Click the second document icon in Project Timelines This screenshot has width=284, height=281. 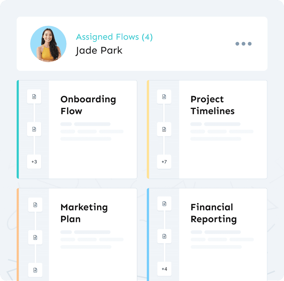[164, 129]
